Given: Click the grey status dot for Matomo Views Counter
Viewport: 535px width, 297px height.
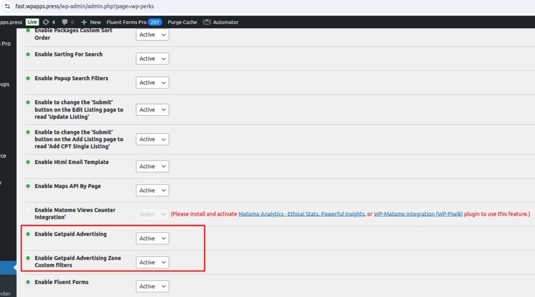Looking at the screenshot, I should click(28, 210).
